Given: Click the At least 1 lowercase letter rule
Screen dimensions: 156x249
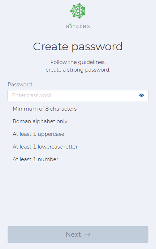Looking at the screenshot, I should (45, 147).
